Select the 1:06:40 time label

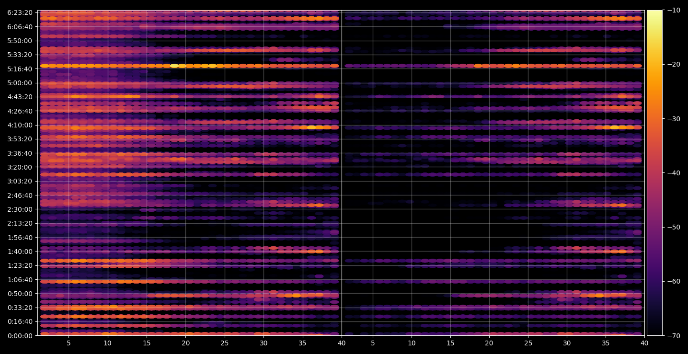[x=20, y=279]
